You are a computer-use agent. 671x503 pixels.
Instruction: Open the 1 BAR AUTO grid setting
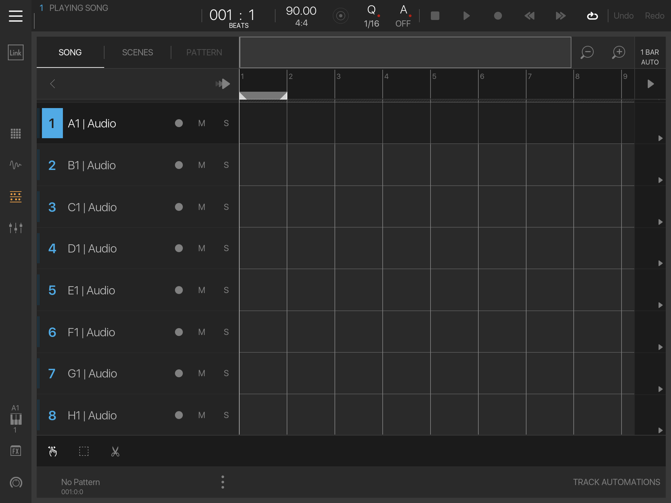point(650,57)
